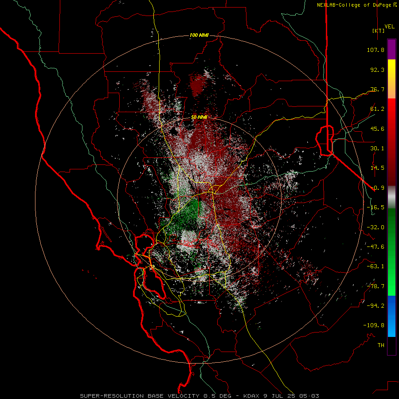Click the 107.8 velocity scale value
The height and width of the screenshot is (399, 399).
pyautogui.click(x=376, y=50)
